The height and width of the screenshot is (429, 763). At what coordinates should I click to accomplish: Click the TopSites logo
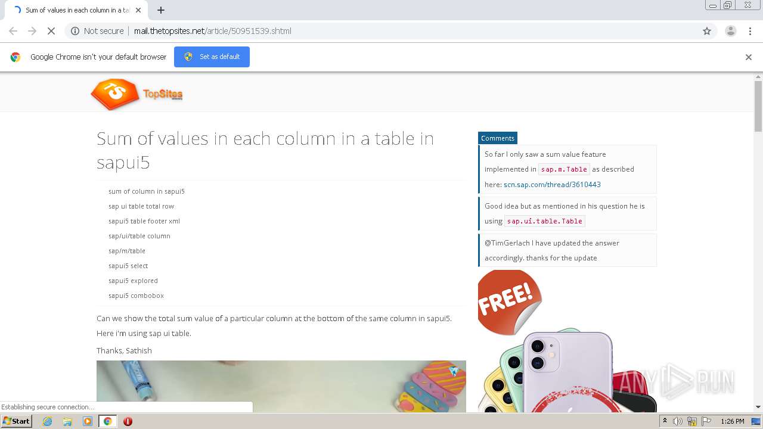point(137,94)
